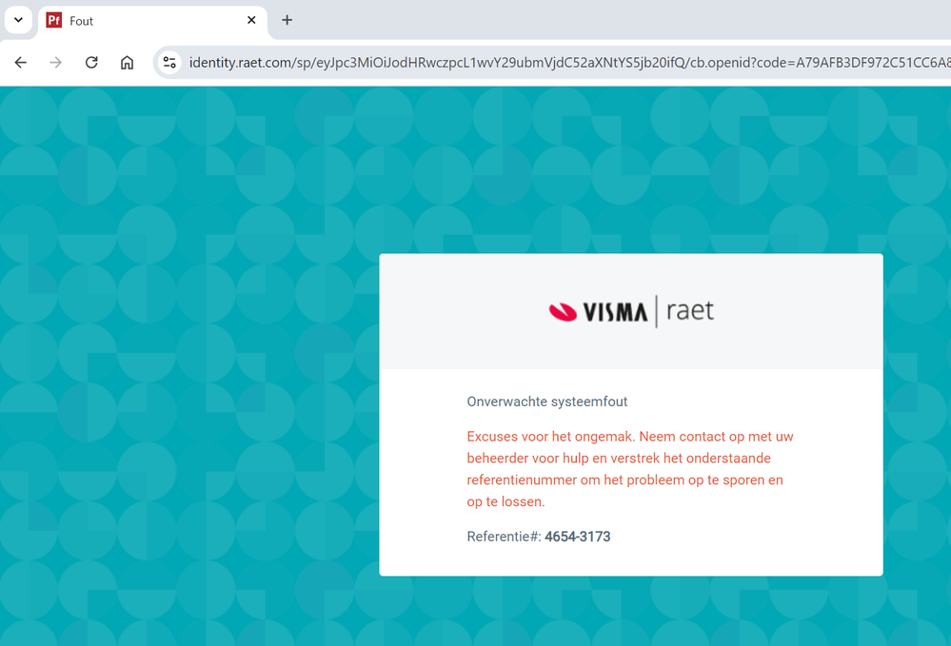Open a new tab with plus button

(x=287, y=20)
